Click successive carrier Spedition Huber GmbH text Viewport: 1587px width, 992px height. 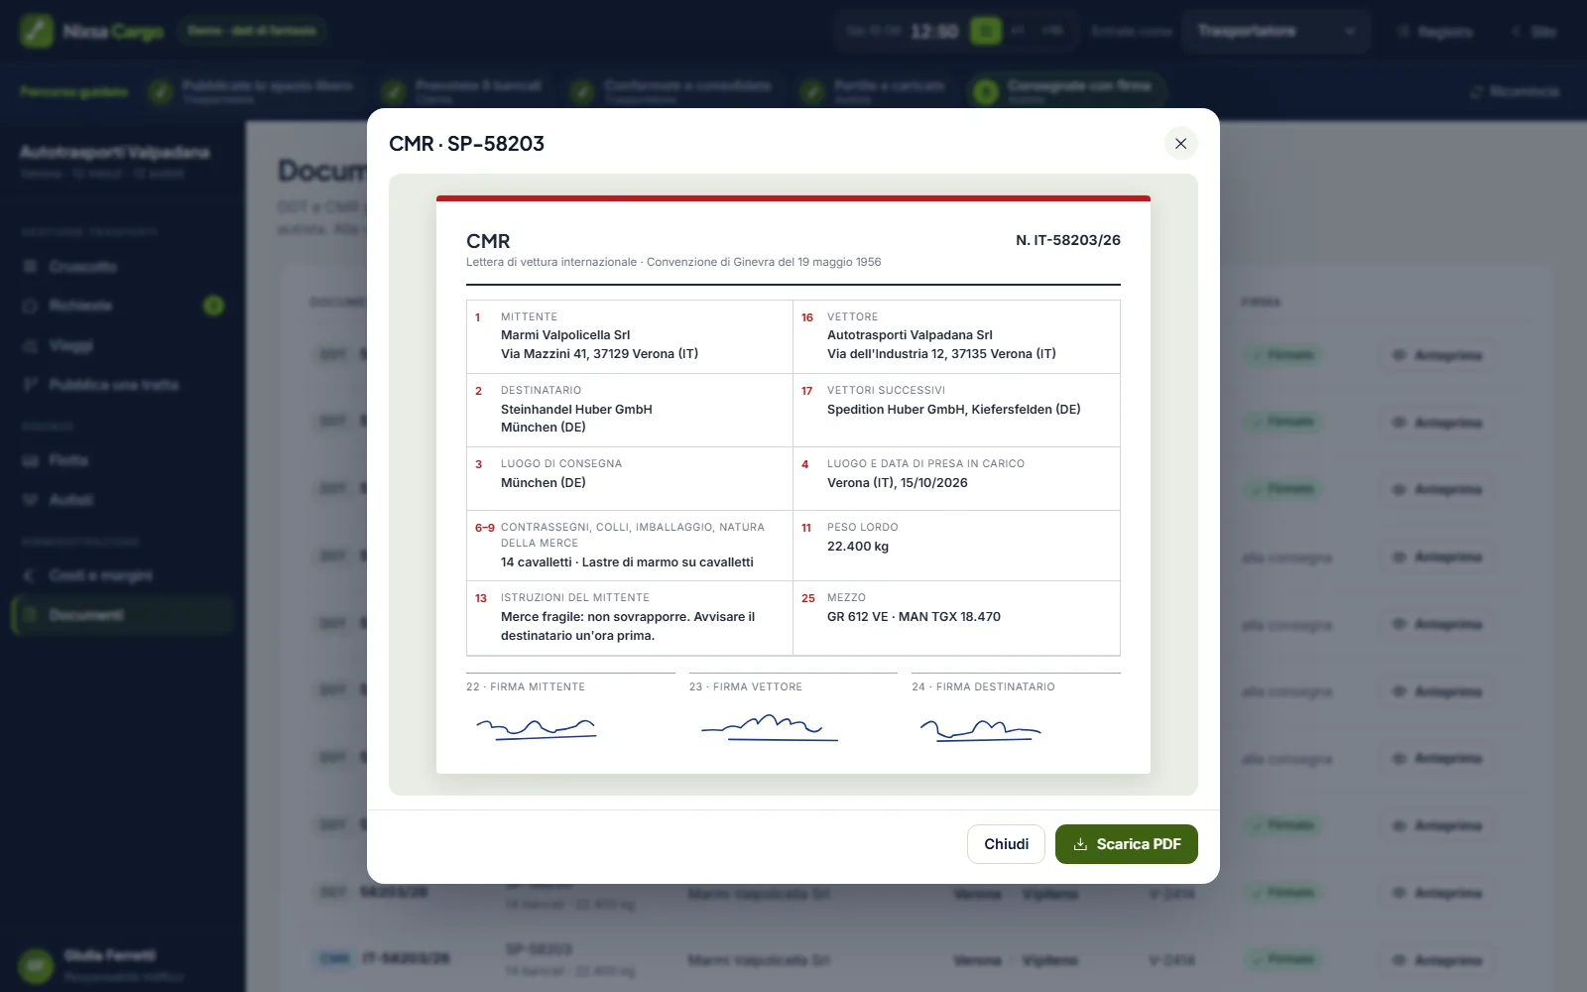pos(953,410)
